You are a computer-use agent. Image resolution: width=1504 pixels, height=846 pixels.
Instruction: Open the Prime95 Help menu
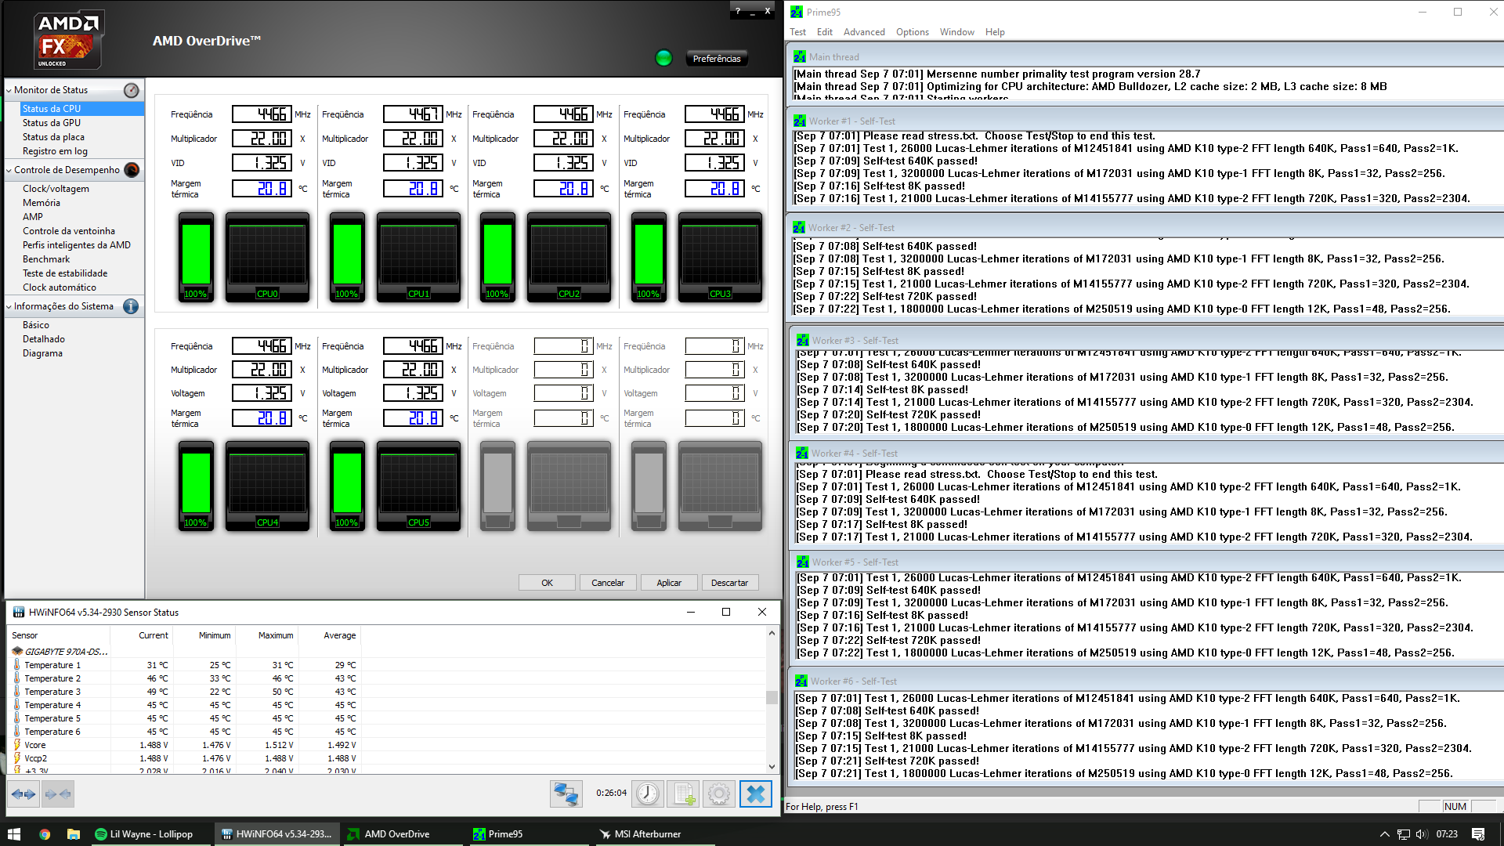(995, 32)
